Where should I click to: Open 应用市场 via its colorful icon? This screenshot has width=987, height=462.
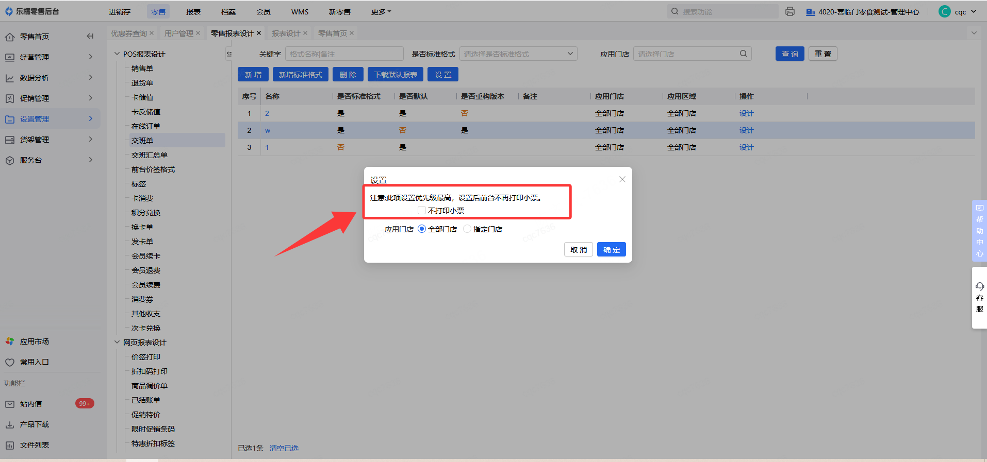10,341
